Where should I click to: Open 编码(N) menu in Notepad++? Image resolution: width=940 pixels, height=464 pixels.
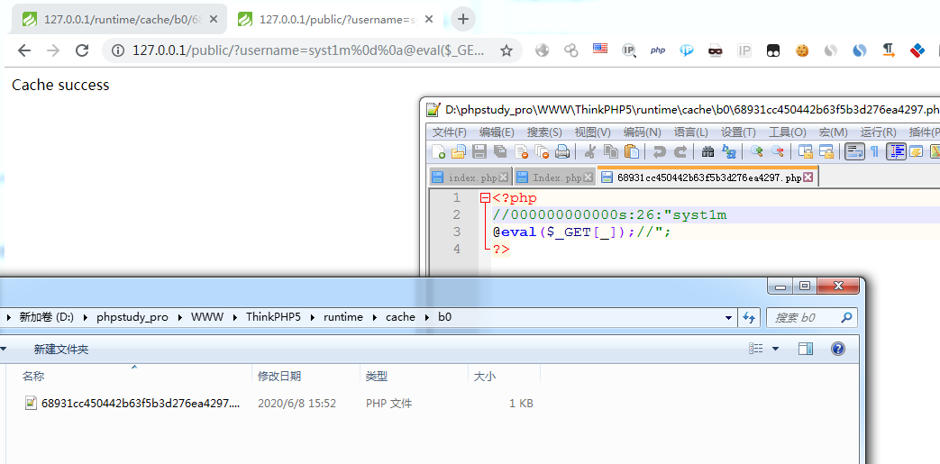(x=642, y=132)
